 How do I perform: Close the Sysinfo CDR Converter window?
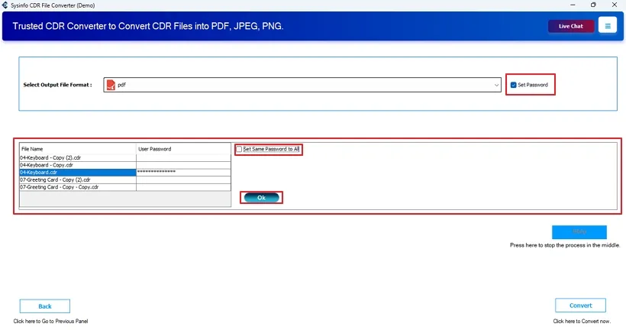tap(615, 5)
